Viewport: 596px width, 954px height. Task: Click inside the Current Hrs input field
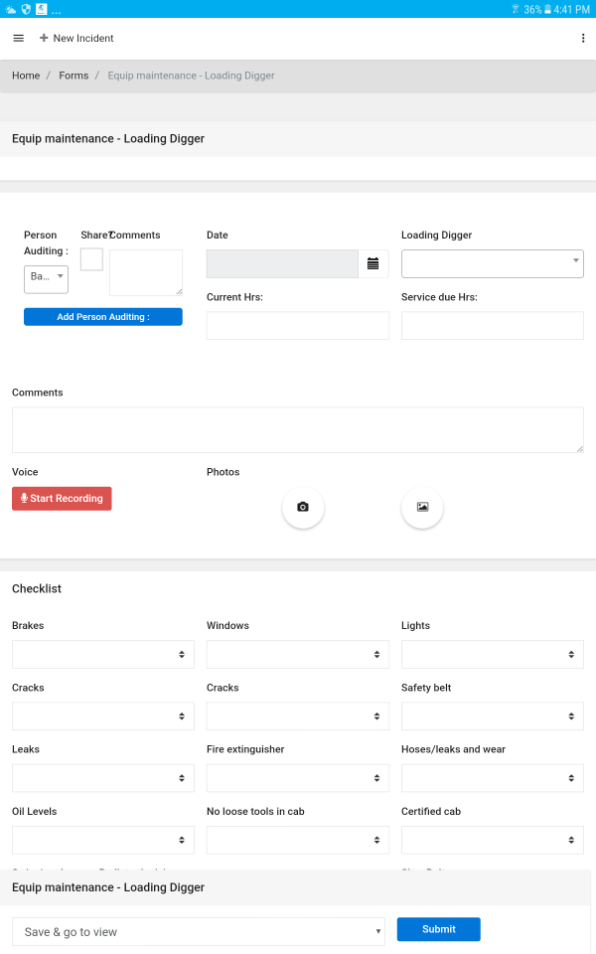pos(298,325)
